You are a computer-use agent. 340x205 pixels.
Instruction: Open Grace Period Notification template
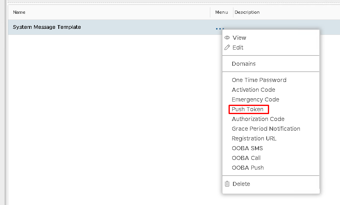tap(266, 129)
